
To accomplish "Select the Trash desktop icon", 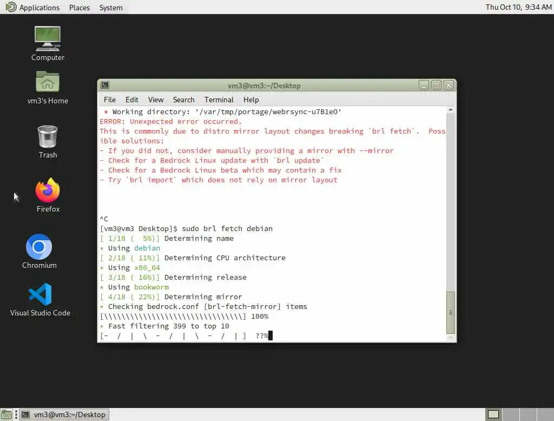I will 48,142.
